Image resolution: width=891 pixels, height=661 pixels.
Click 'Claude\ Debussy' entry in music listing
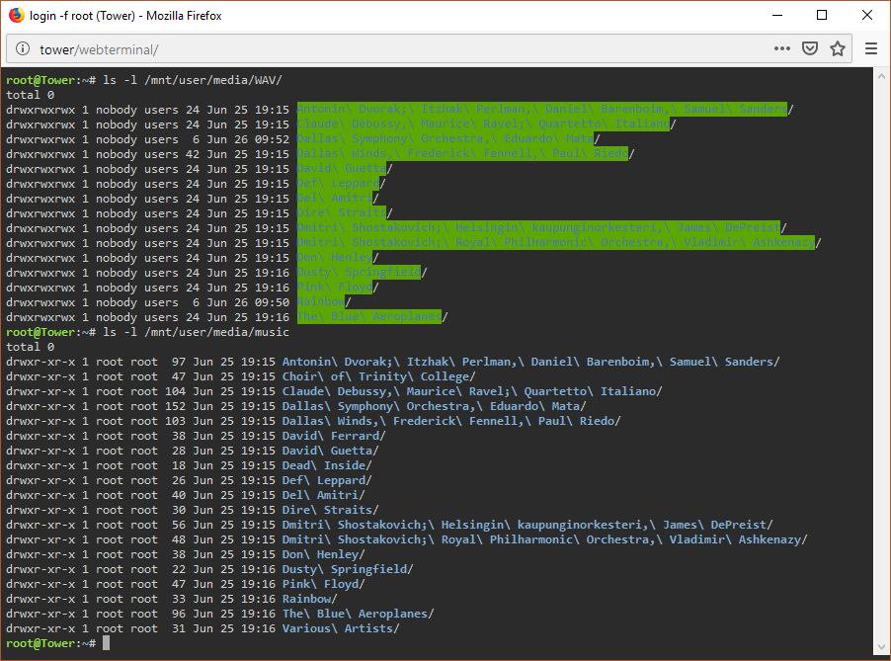(473, 391)
